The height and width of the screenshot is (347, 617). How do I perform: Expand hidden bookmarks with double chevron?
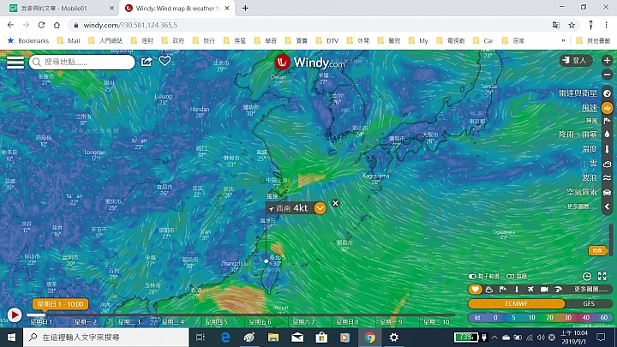563,40
